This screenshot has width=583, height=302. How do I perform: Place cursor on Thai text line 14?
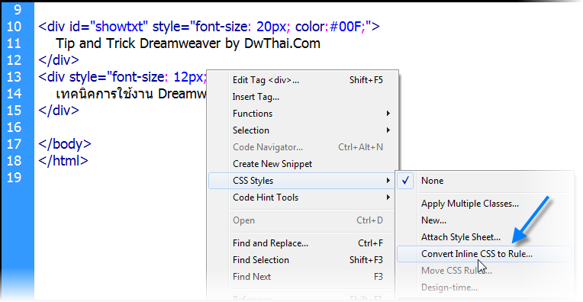[131, 94]
